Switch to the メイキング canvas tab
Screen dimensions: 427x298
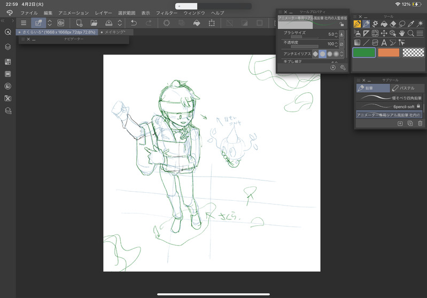pyautogui.click(x=115, y=32)
